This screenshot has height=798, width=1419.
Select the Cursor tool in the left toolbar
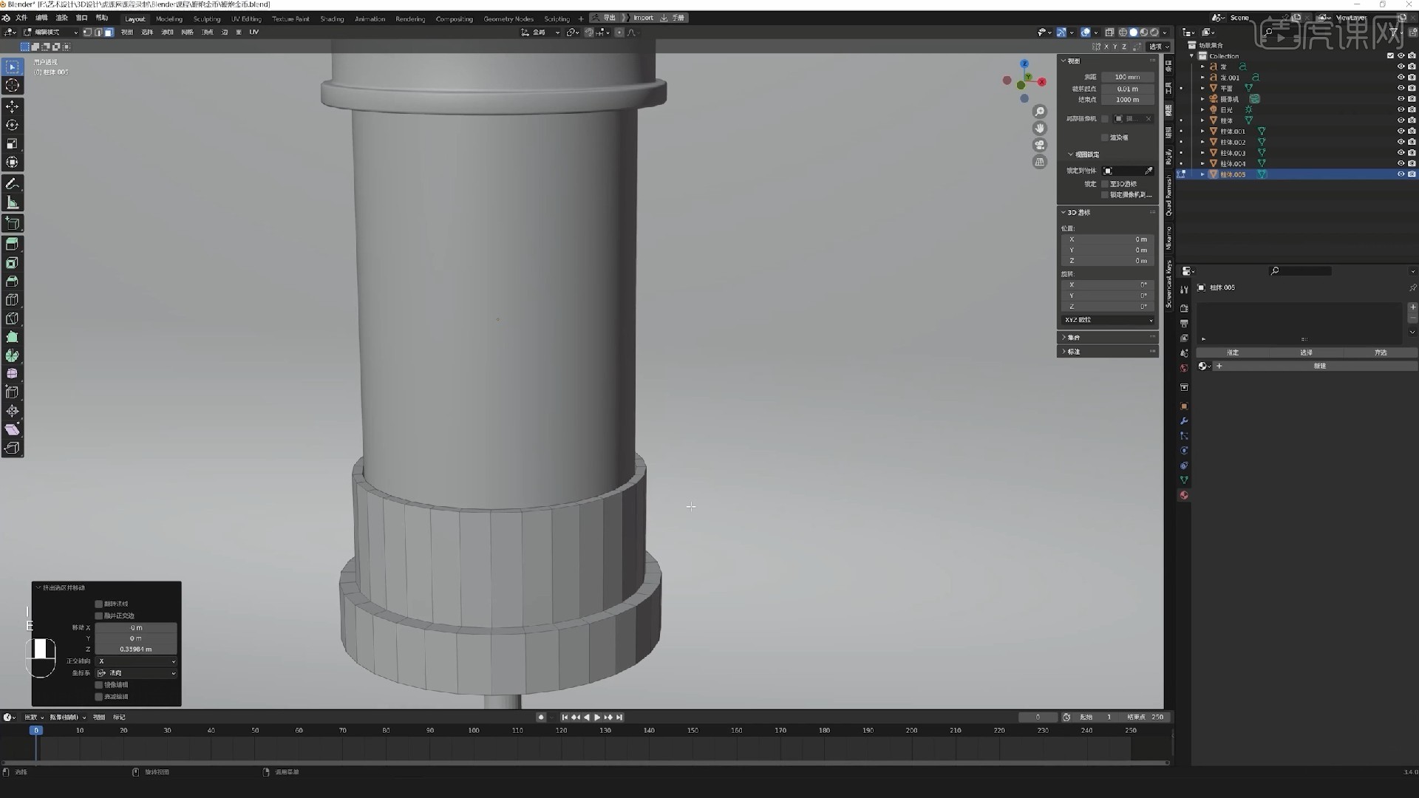click(x=13, y=86)
